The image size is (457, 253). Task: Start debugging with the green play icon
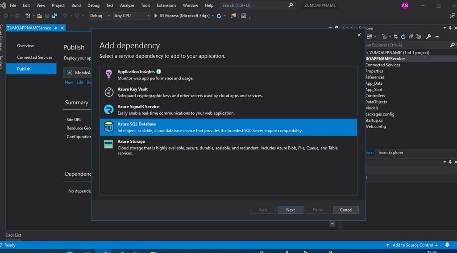156,16
